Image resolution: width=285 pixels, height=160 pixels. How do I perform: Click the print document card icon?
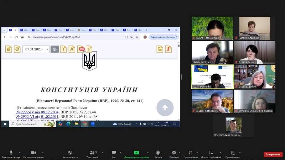(x=9, y=49)
